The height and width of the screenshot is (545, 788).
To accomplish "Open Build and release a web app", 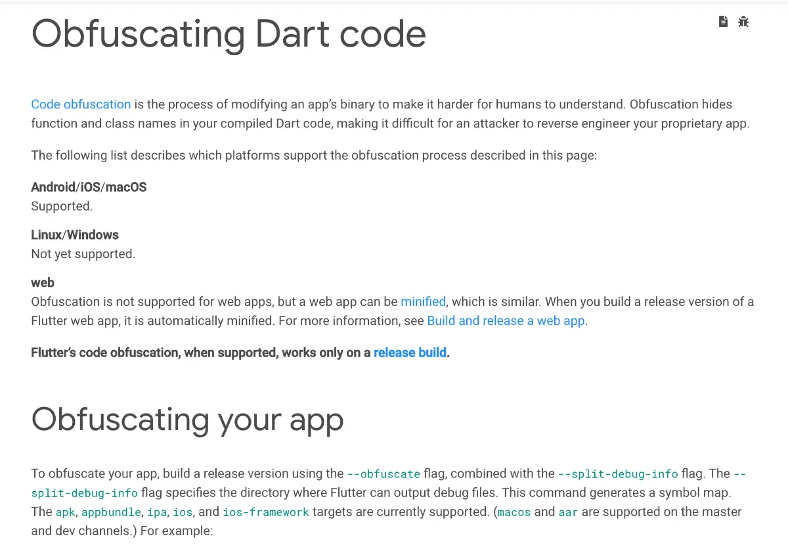I will click(x=506, y=321).
